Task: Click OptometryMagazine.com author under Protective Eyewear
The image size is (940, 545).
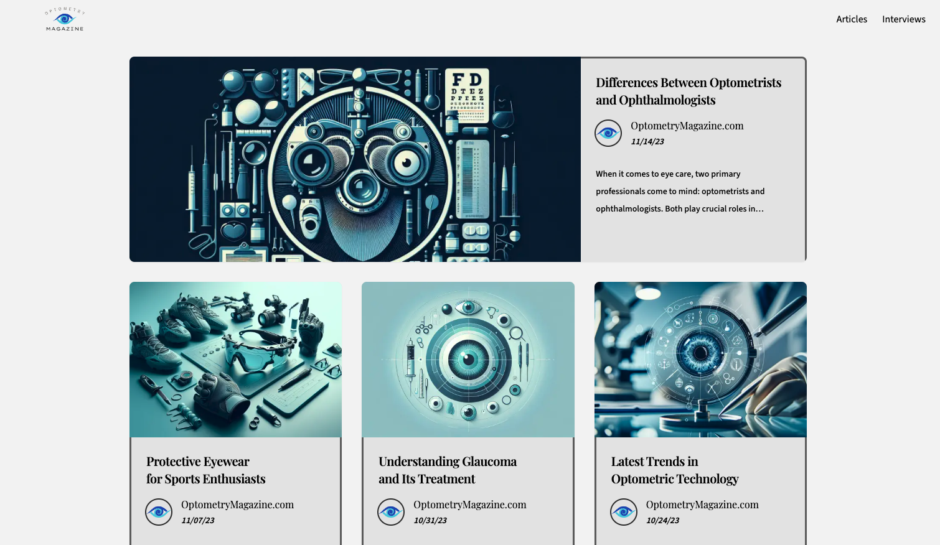Action: coord(237,505)
